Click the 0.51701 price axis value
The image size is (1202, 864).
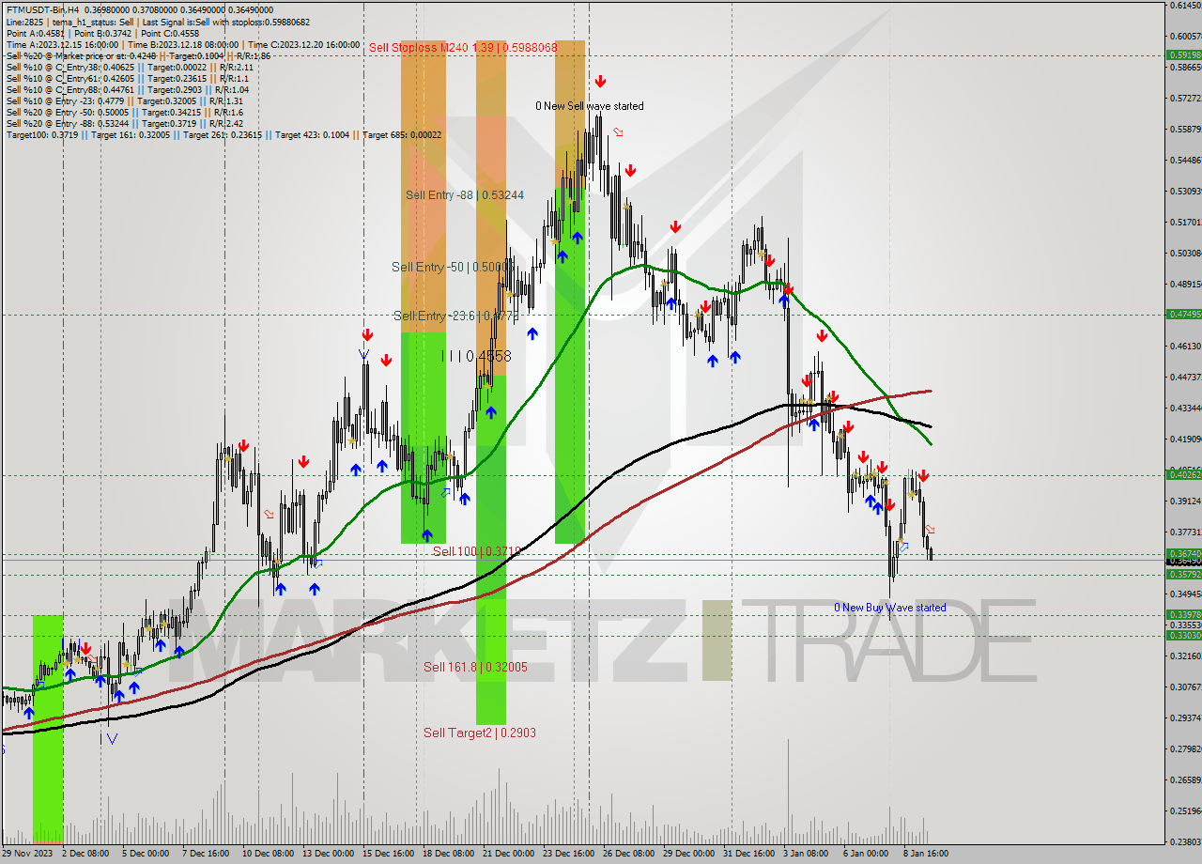tap(1185, 222)
